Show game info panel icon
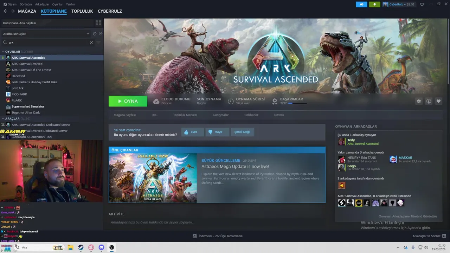 point(429,101)
